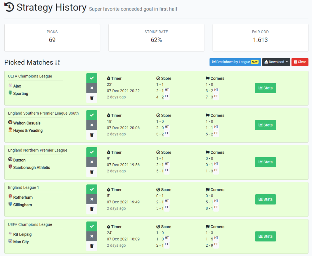
Task: Click the score icon on Walton Casuals match
Action: pos(158,115)
